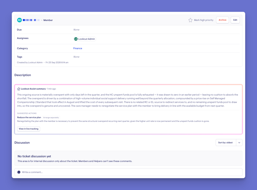Click the Reduce the service plan action
The image size is (257, 190).
point(29,117)
